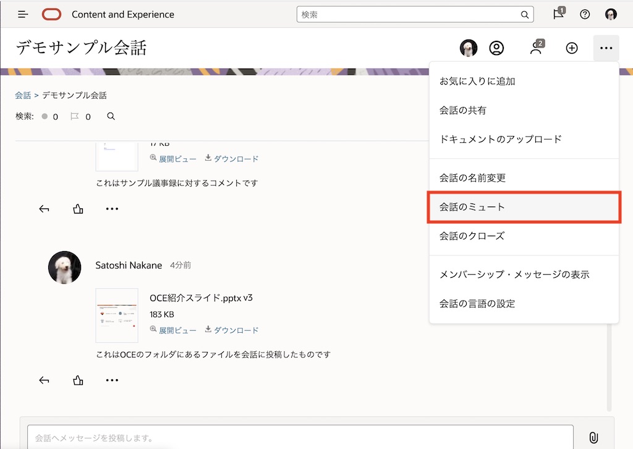The image size is (633, 449).
Task: Click the flags notification icon in the top bar
Action: pyautogui.click(x=558, y=14)
